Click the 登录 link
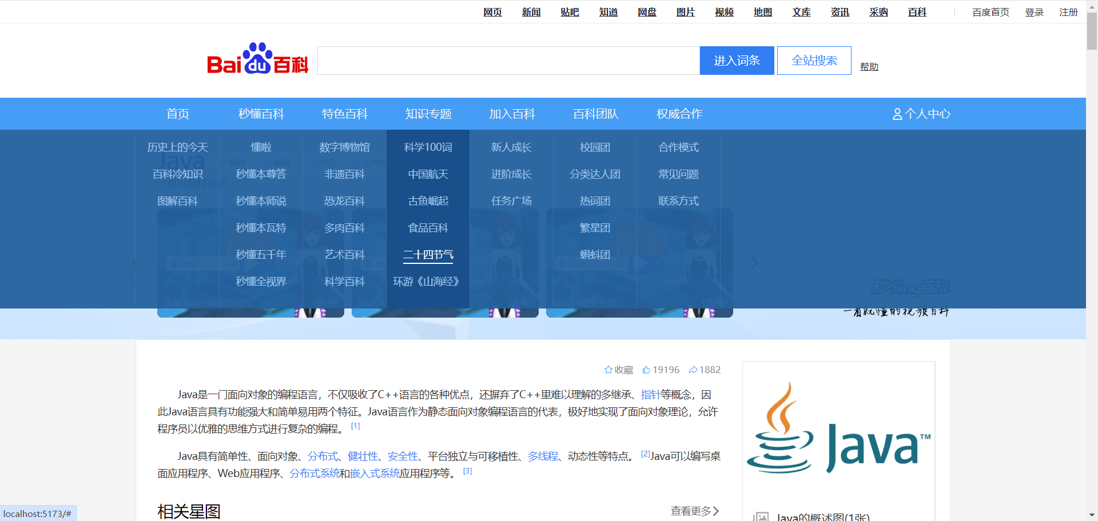 tap(1034, 12)
